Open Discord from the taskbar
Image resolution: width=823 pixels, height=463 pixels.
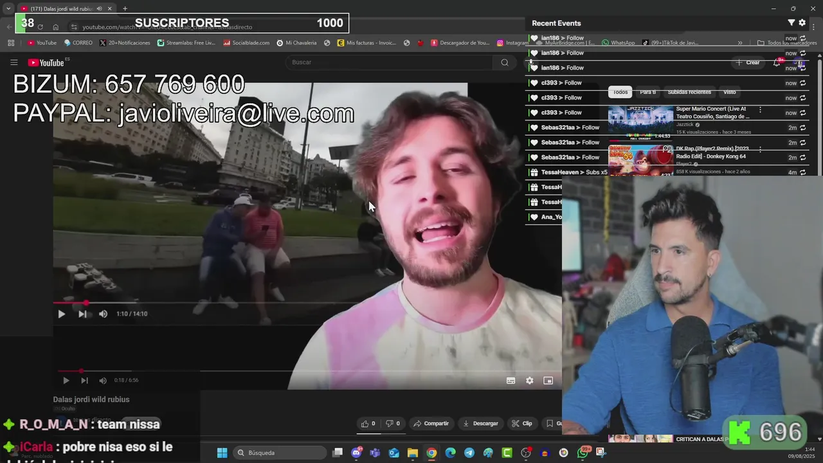tap(356, 453)
